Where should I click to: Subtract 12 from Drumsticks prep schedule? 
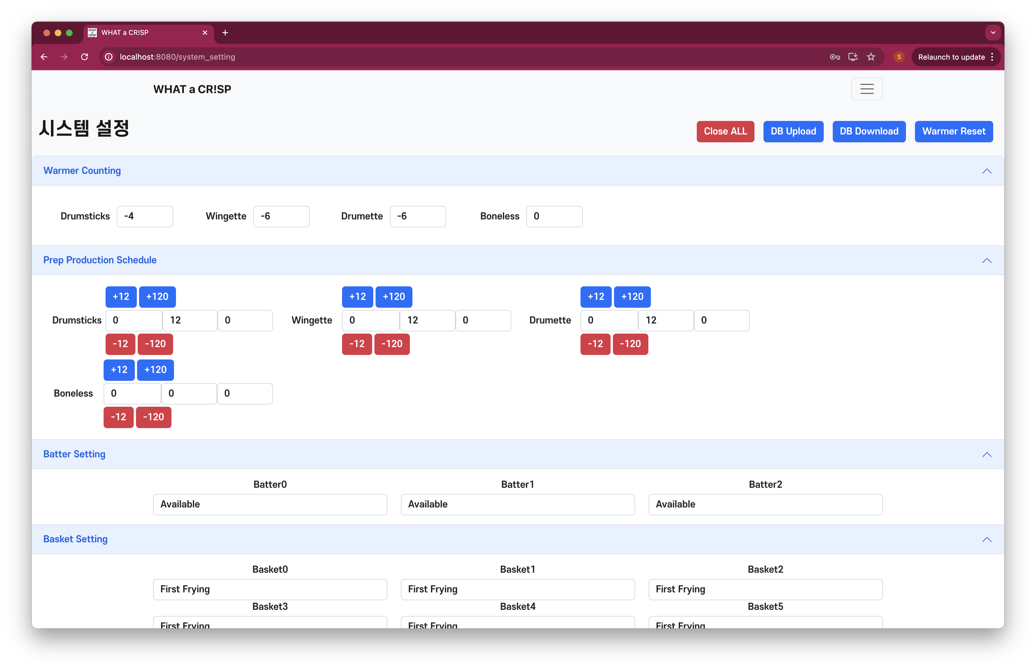(120, 344)
